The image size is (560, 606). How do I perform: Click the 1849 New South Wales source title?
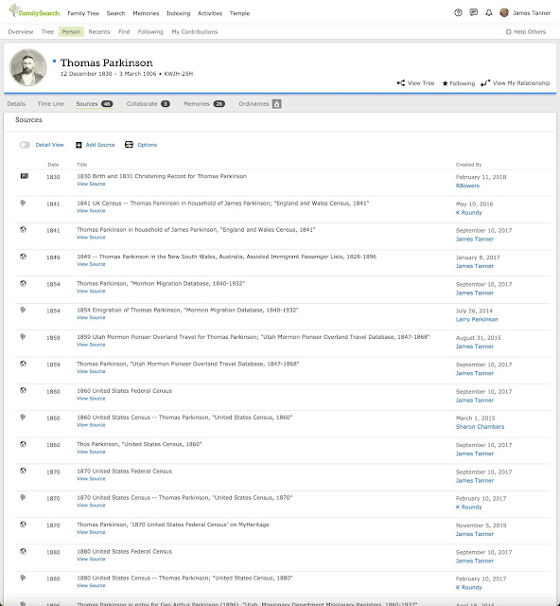click(226, 257)
